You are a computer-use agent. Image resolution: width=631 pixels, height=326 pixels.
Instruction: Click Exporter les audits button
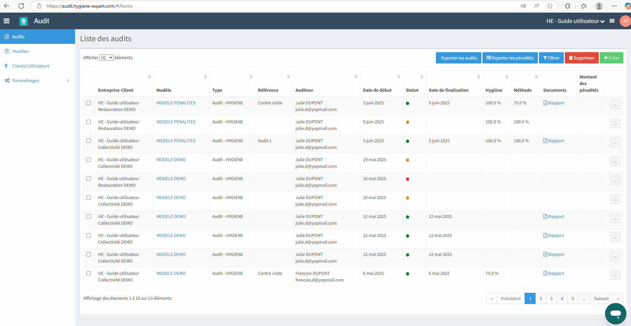[459, 58]
